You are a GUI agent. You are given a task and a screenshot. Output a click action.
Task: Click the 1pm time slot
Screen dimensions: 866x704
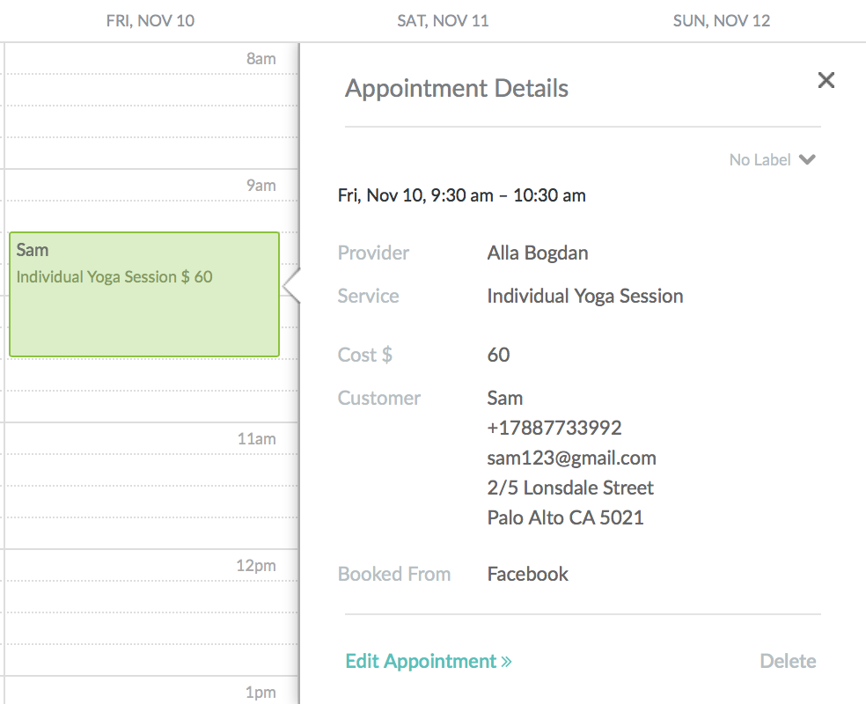click(x=150, y=691)
